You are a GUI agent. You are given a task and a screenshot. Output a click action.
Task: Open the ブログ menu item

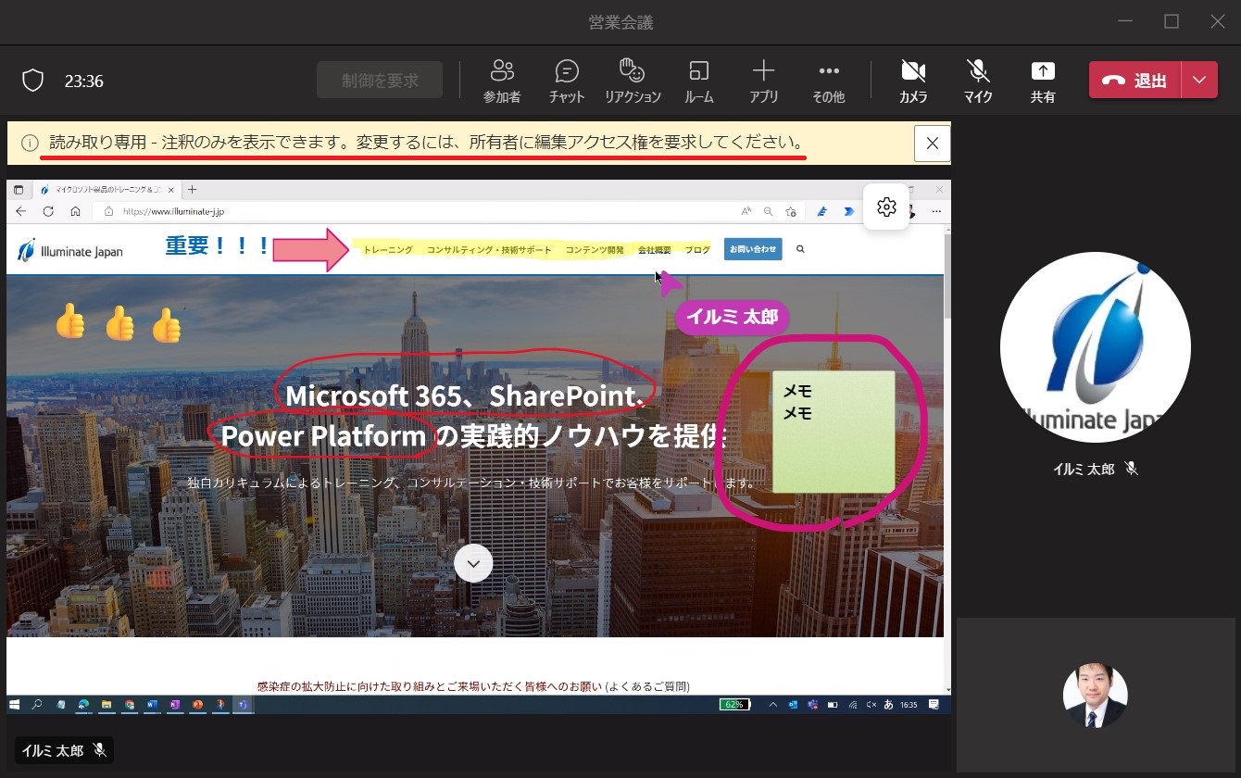coord(697,250)
